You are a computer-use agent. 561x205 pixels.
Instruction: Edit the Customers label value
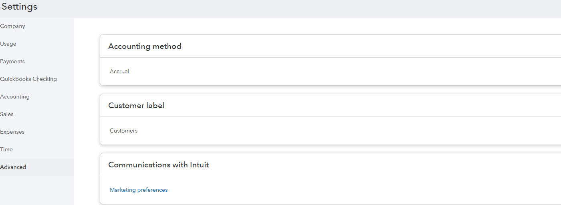[123, 131]
